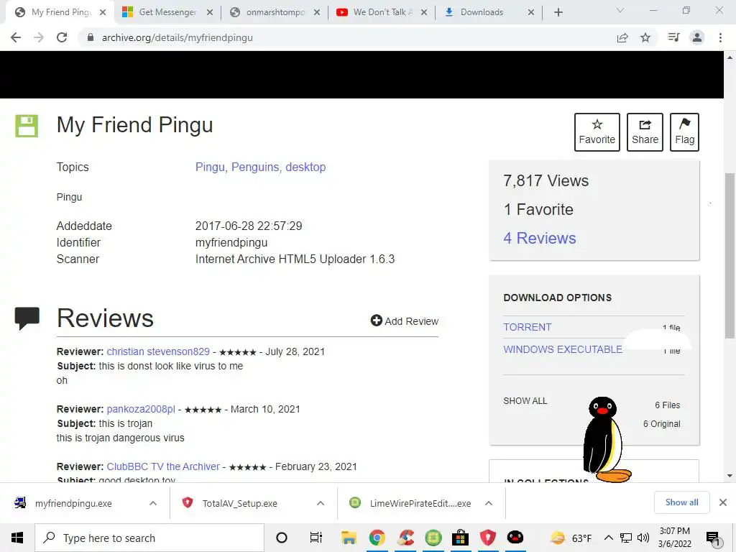The image size is (736, 552).
Task: Open the Pingu topic link
Action: coord(210,167)
